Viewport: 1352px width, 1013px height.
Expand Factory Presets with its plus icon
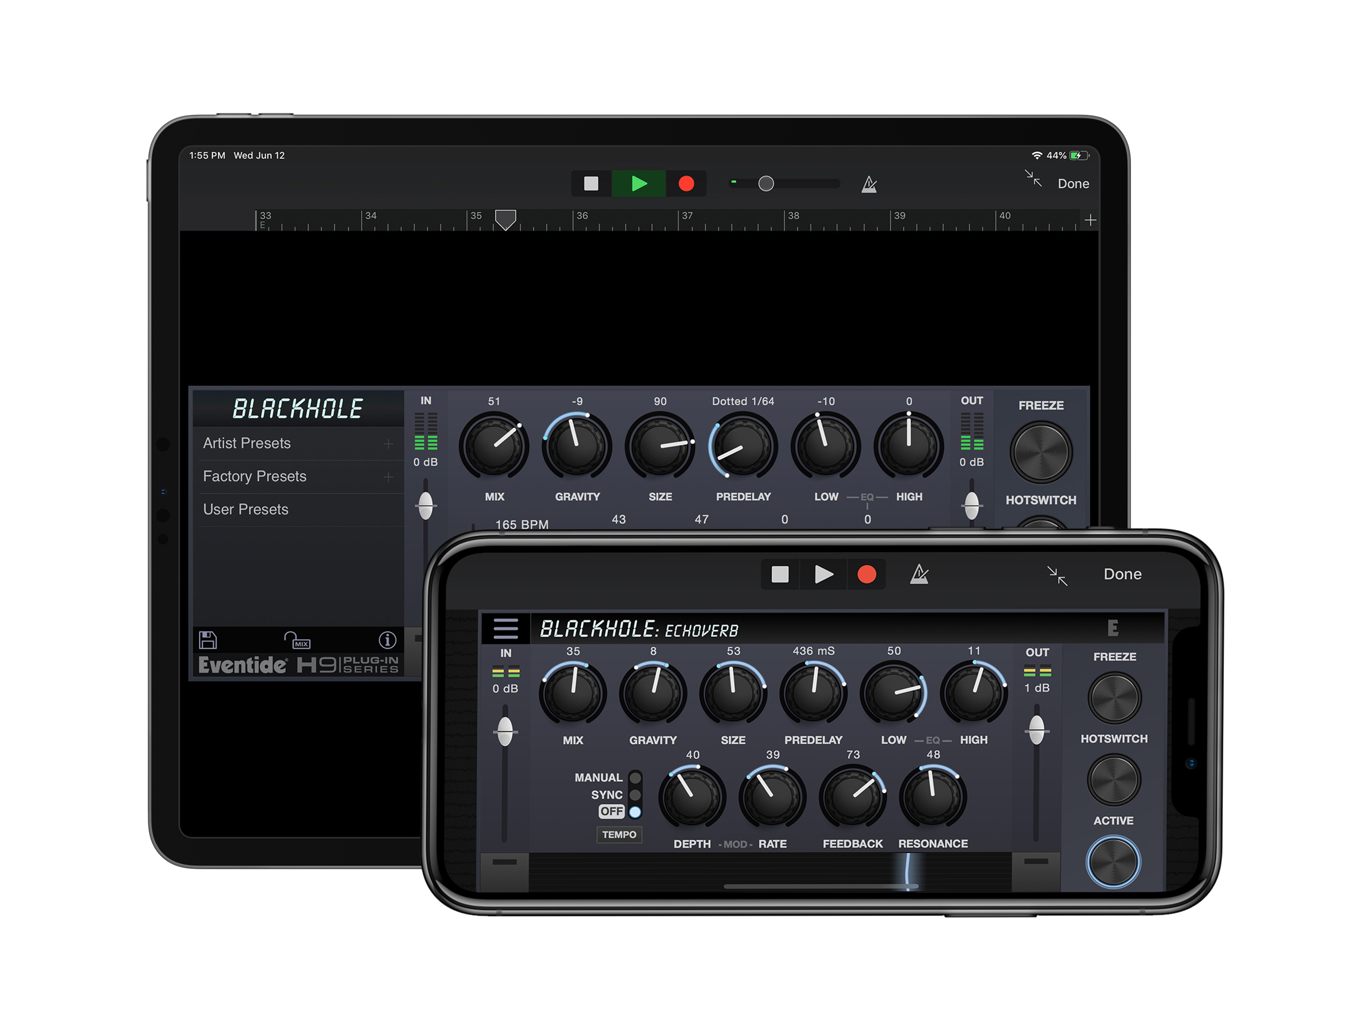pos(388,476)
